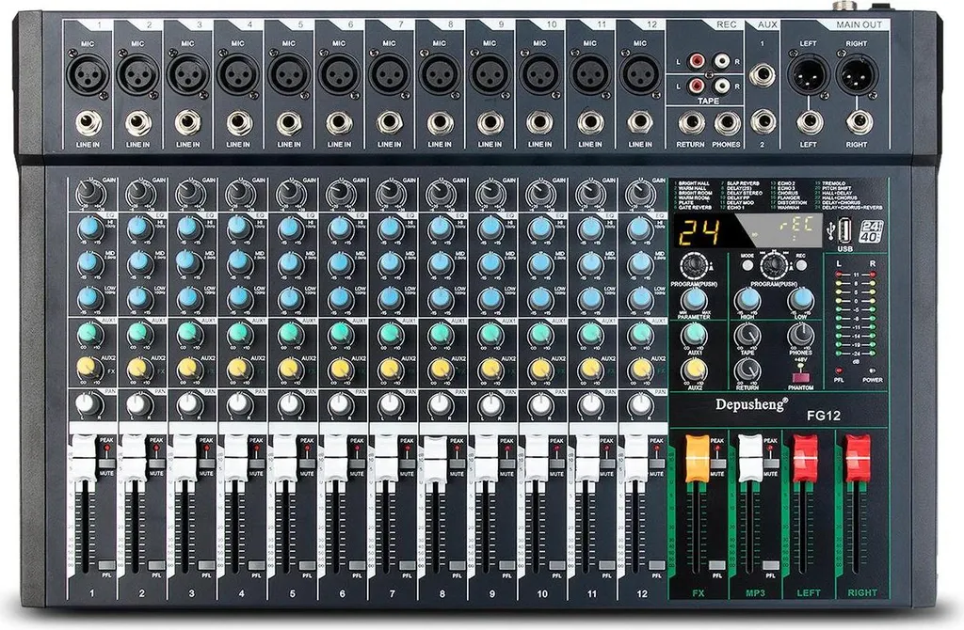The height and width of the screenshot is (630, 964).
Task: Select the blue HIGH knob in MP3 section
Action: click(x=747, y=299)
